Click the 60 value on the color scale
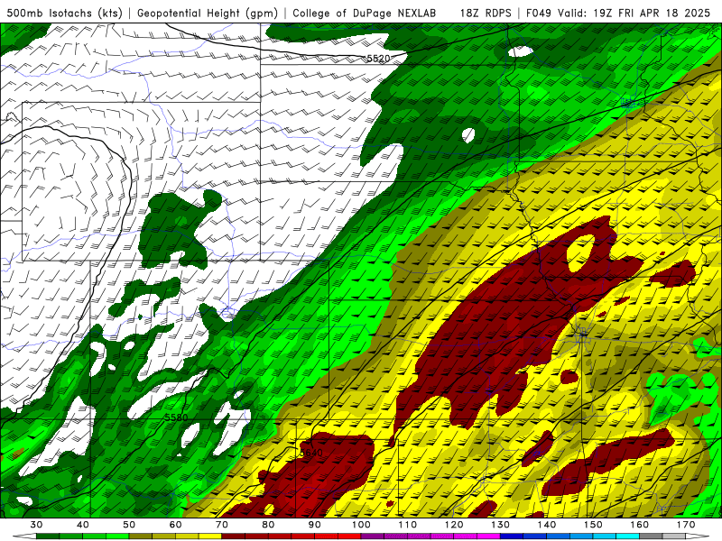Viewport: 722px width, 541px height. tap(175, 525)
